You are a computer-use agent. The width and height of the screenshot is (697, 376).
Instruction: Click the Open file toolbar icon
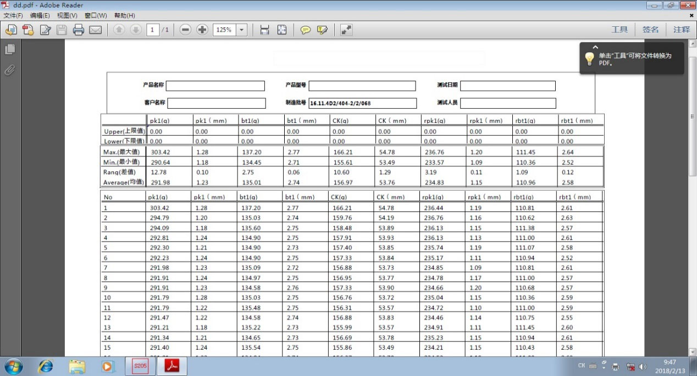pos(11,30)
